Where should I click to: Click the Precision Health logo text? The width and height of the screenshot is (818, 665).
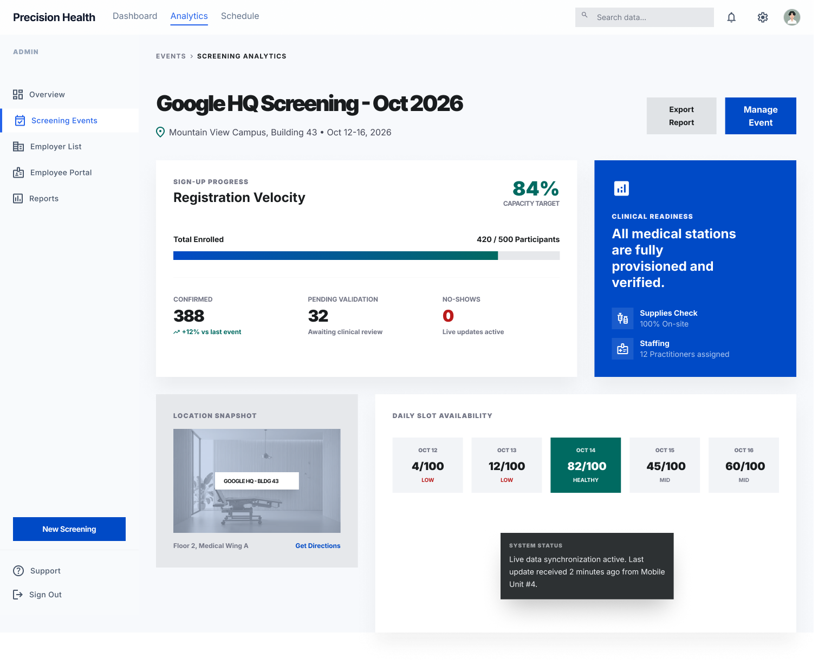coord(54,17)
